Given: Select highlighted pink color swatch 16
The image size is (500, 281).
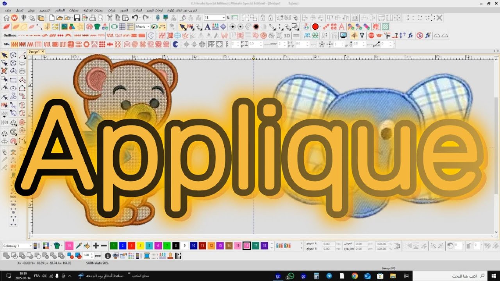Looking at the screenshot, I should (x=246, y=245).
